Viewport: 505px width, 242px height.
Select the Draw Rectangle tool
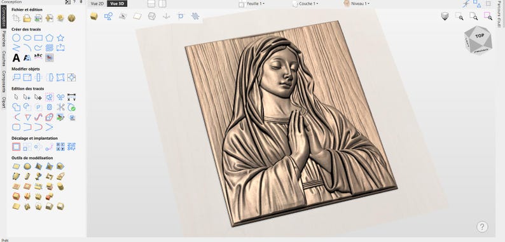38,38
